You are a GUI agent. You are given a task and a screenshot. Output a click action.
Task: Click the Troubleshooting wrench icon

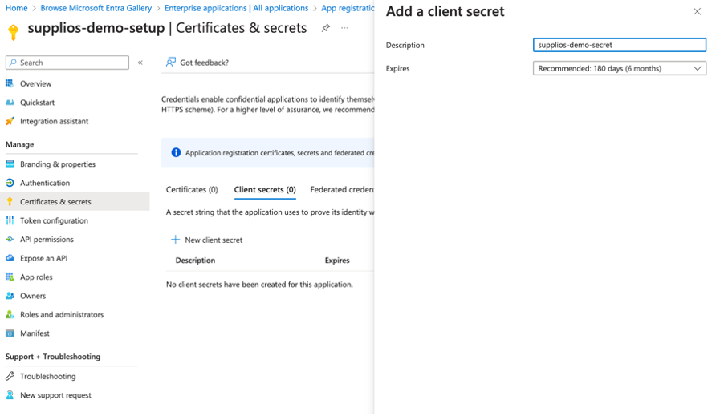point(10,376)
